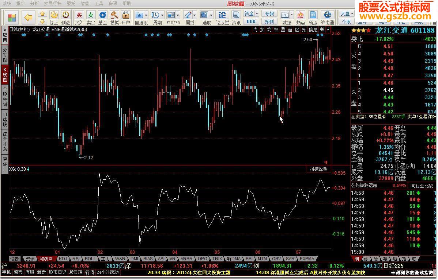Expand the F10/F9 dropdown arrow
This screenshot has width=438, height=280.
[x=178, y=15]
